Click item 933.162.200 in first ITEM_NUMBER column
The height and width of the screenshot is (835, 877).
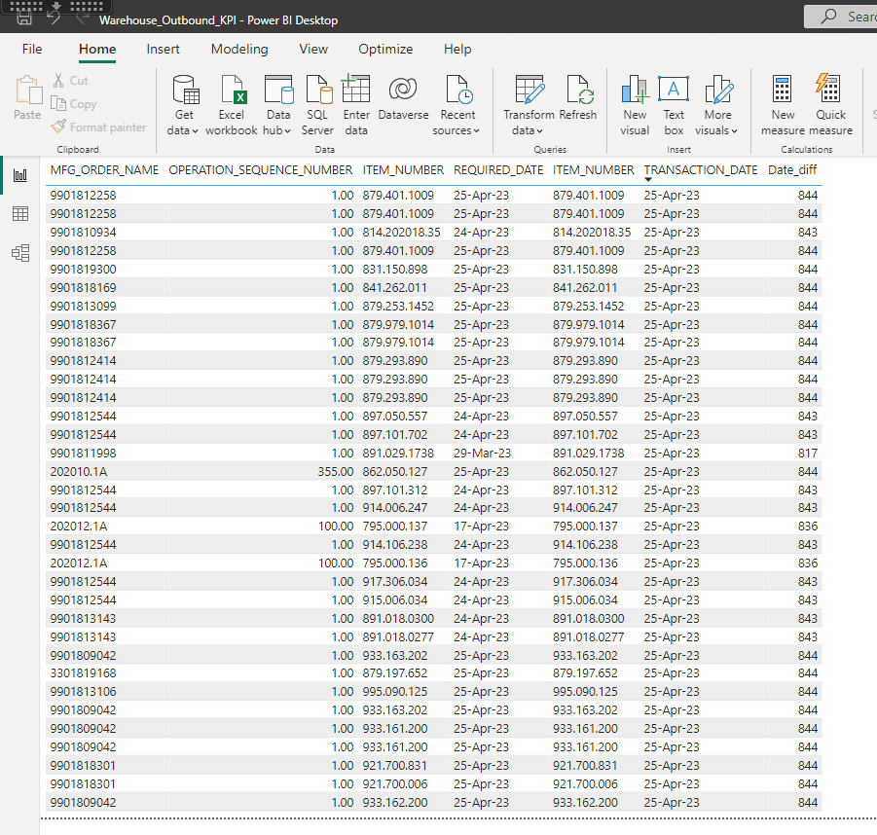point(395,802)
